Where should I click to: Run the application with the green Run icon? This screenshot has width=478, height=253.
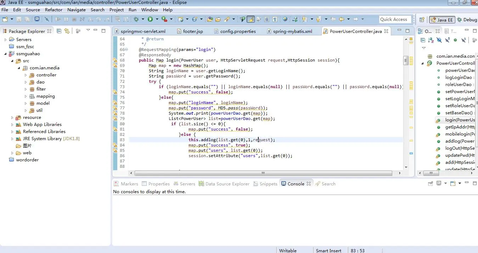pyautogui.click(x=150, y=19)
